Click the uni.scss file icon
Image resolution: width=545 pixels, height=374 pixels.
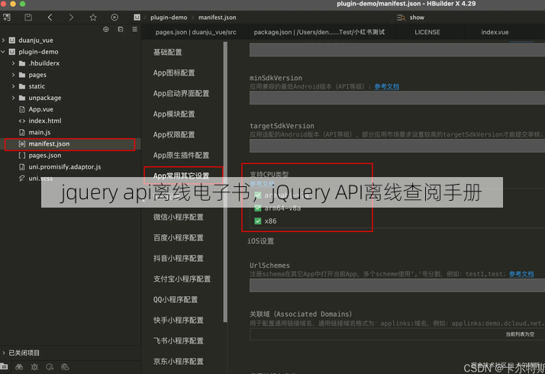point(22,179)
